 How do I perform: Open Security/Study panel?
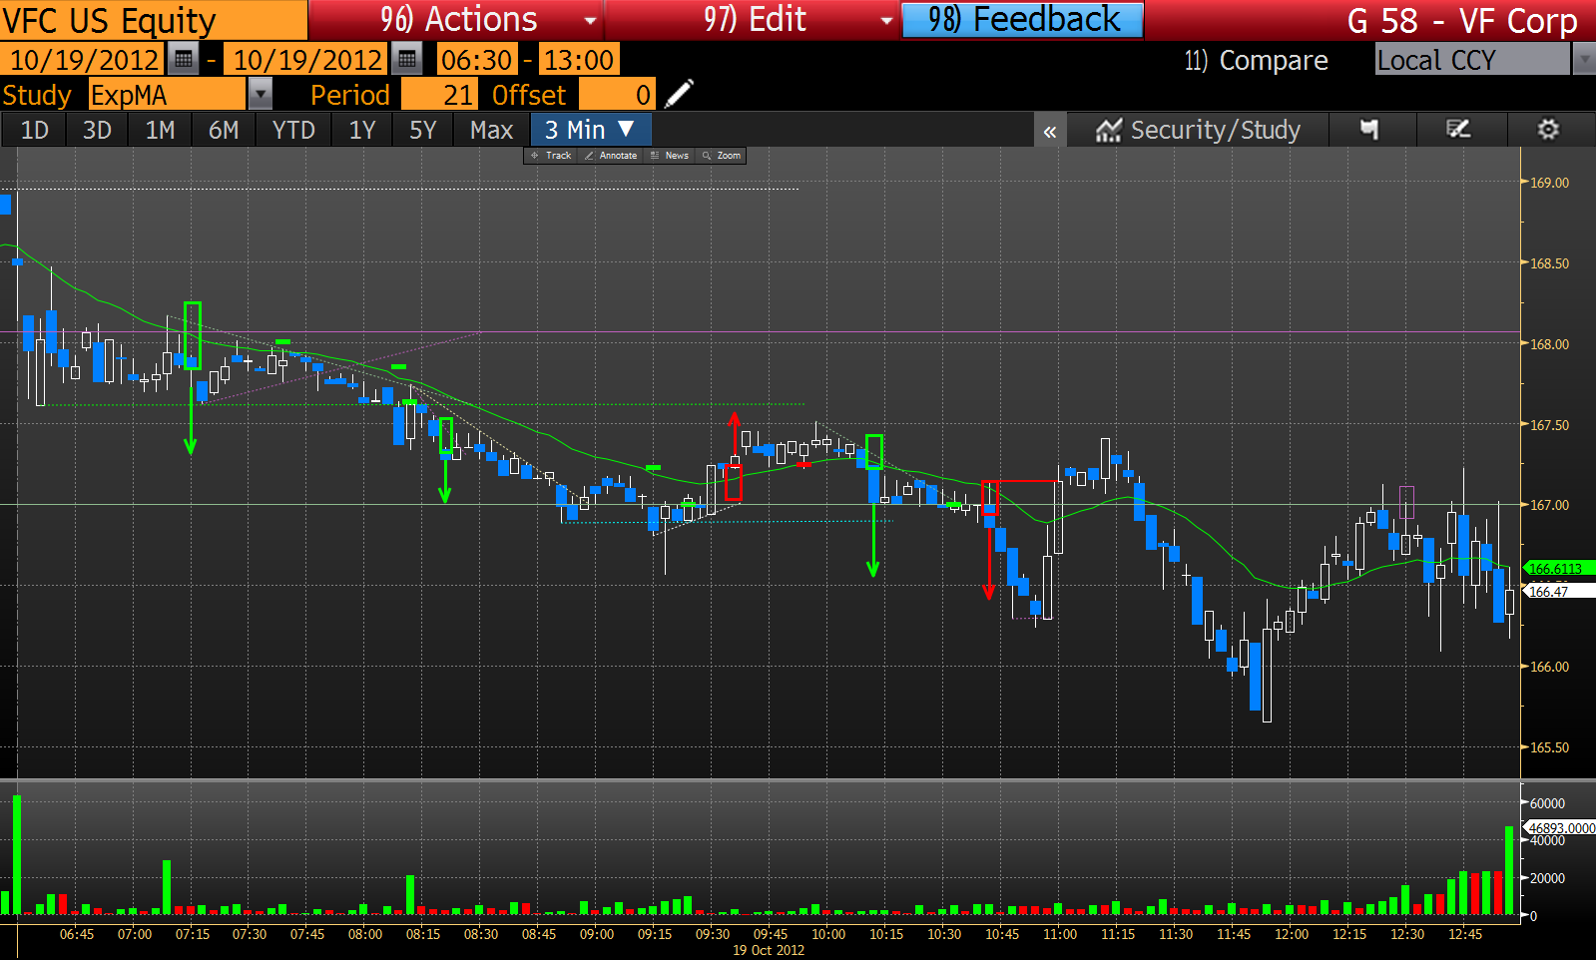[x=1198, y=130]
